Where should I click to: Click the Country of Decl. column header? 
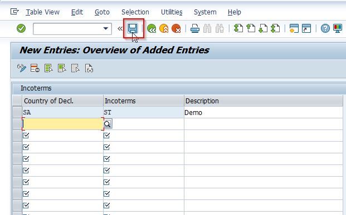[x=62, y=101]
